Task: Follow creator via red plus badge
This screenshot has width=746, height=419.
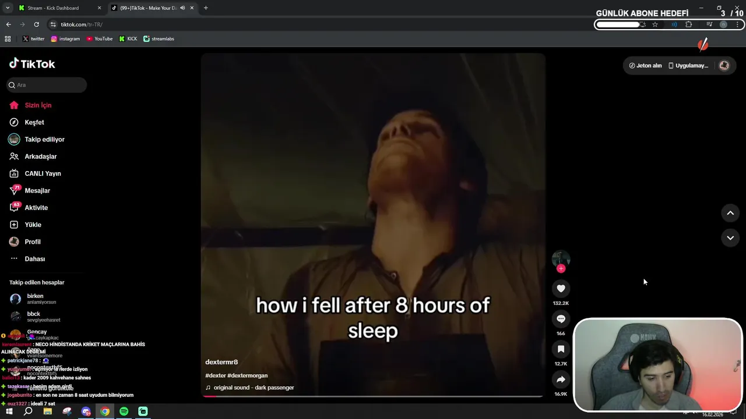Action: (561, 268)
